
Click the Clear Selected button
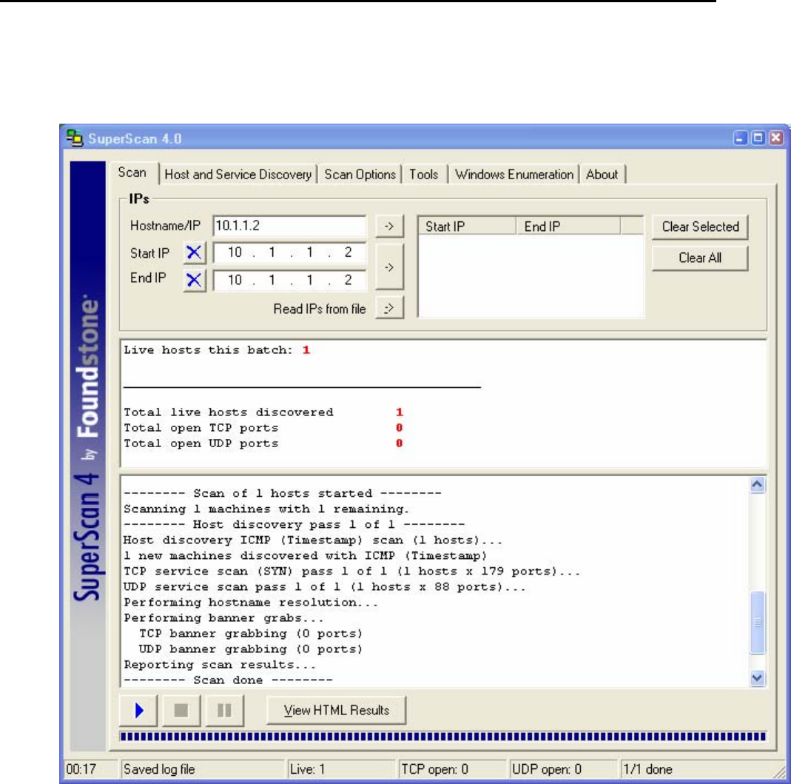pos(700,227)
